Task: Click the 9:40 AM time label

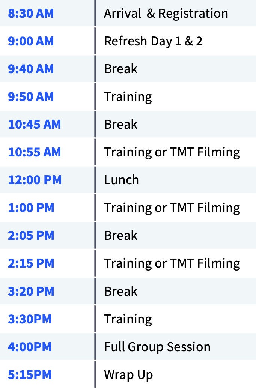Action: [31, 69]
